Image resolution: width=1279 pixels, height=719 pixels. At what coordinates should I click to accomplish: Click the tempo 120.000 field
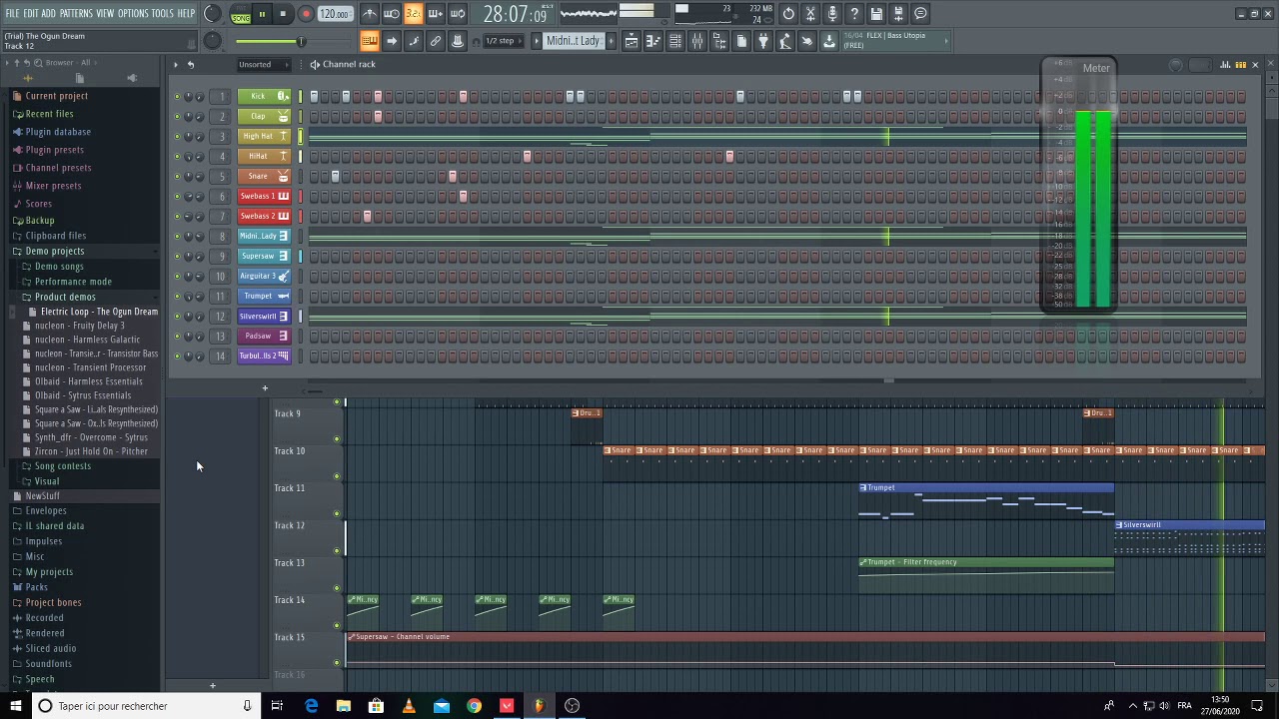pyautogui.click(x=335, y=14)
